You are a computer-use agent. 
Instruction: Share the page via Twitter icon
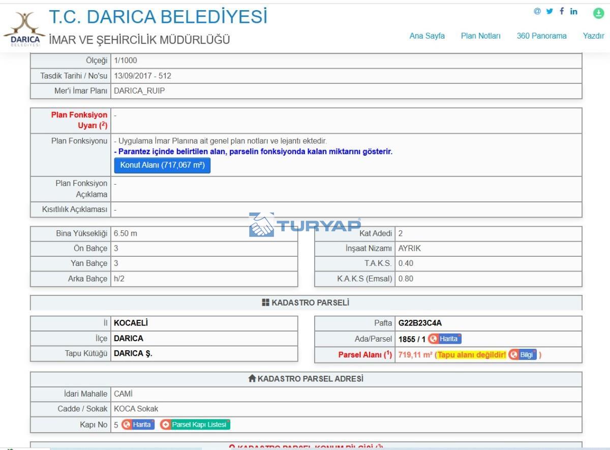click(x=550, y=11)
